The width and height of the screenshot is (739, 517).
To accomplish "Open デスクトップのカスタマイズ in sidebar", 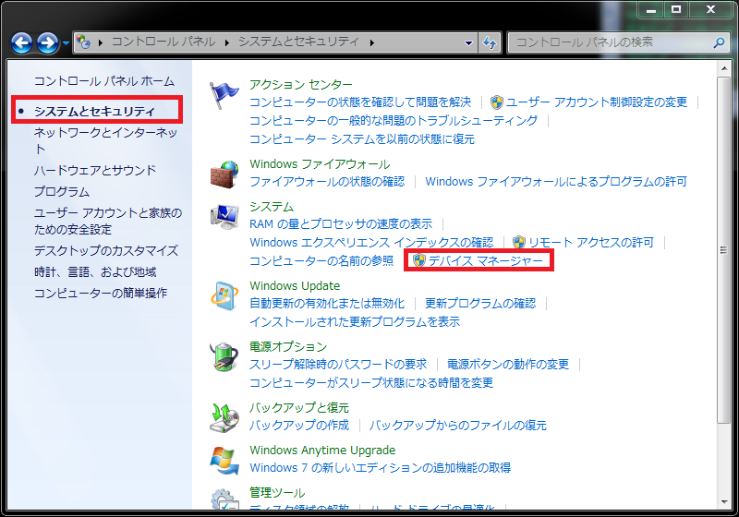I will [x=106, y=250].
